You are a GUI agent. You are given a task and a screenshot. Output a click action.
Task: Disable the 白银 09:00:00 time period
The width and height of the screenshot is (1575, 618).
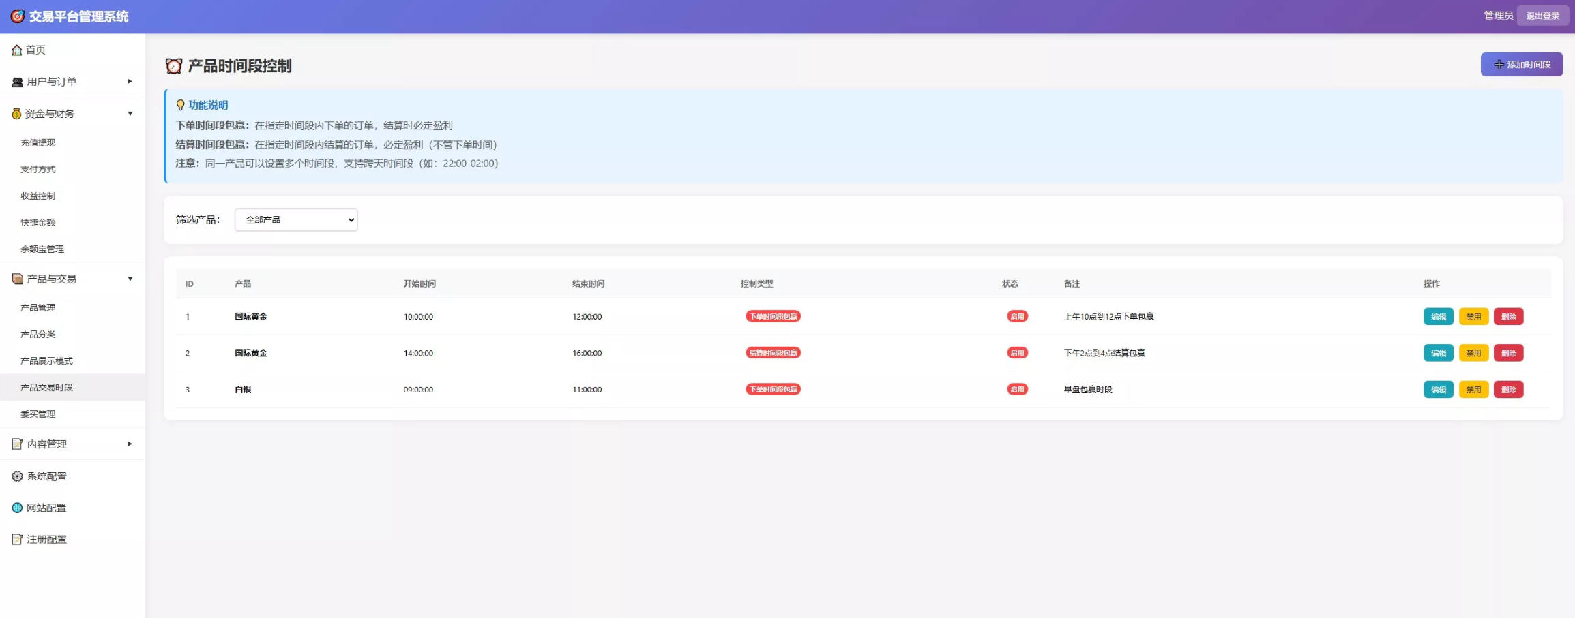[x=1473, y=390]
